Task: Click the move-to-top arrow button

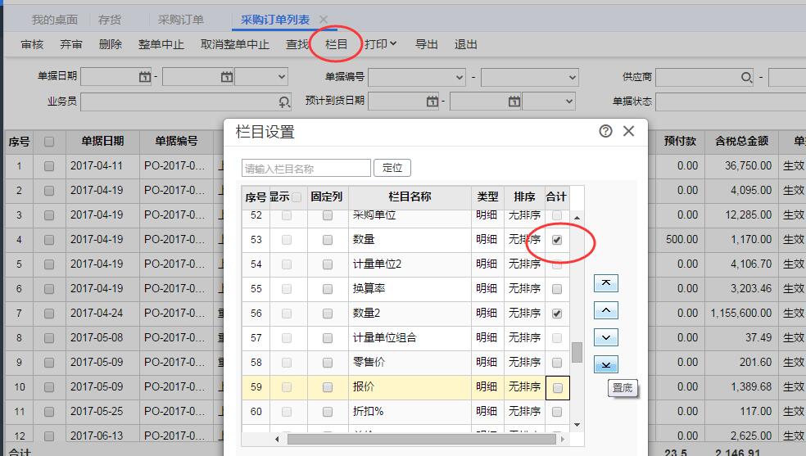Action: [604, 283]
